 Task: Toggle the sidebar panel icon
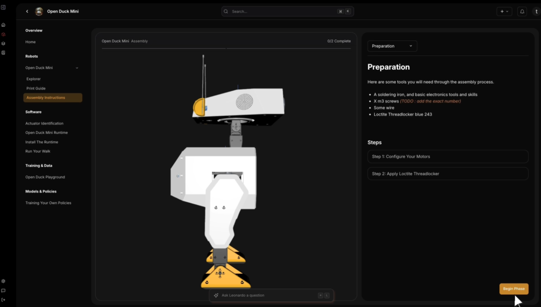(3, 7)
